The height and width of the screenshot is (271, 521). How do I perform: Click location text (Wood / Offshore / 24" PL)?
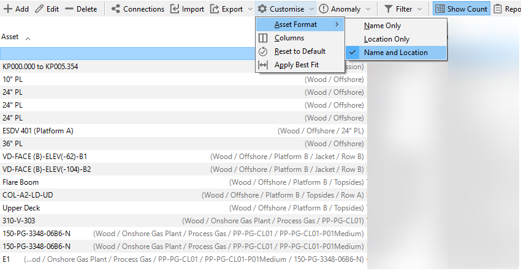point(321,131)
